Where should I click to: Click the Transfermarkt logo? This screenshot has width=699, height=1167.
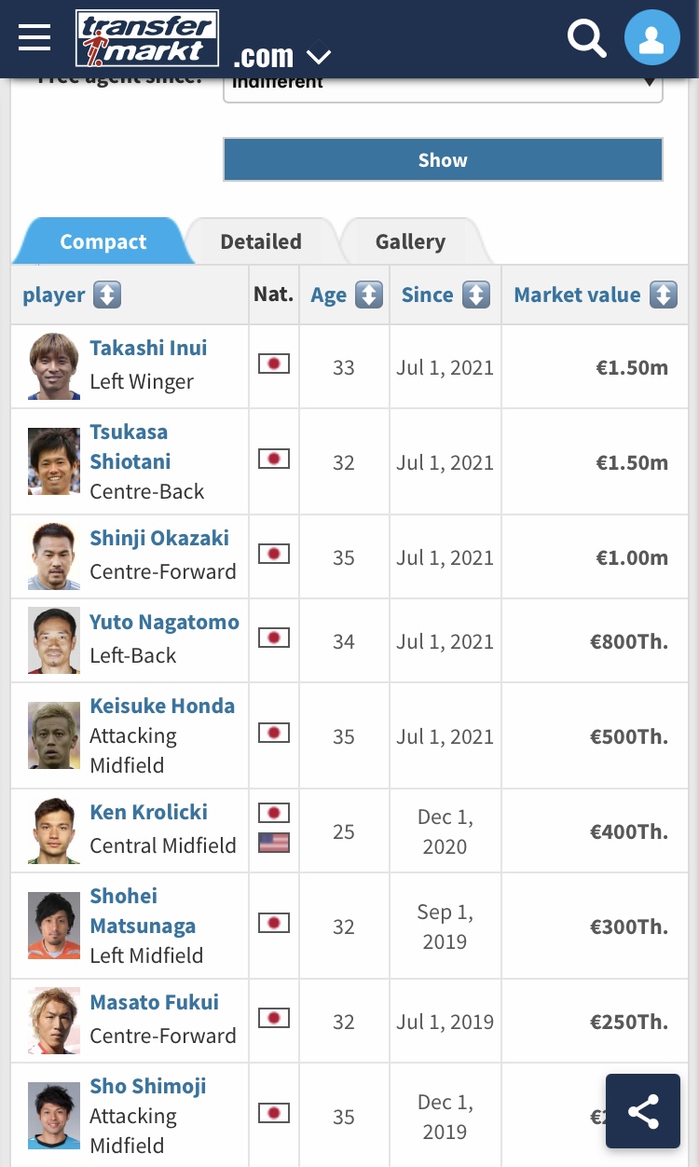(147, 38)
